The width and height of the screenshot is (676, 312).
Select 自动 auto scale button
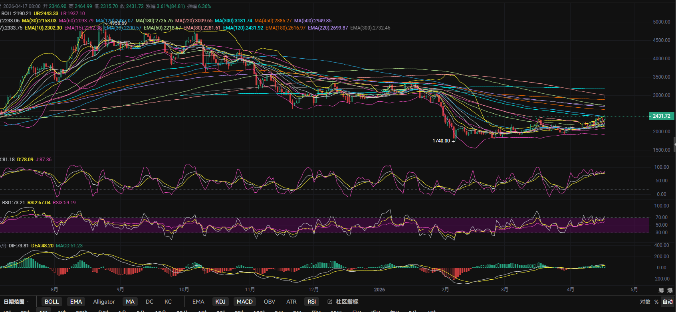point(668,302)
